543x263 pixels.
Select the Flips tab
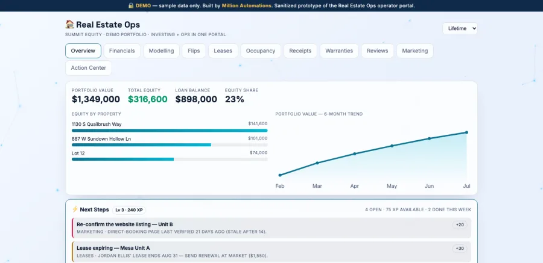pos(194,51)
